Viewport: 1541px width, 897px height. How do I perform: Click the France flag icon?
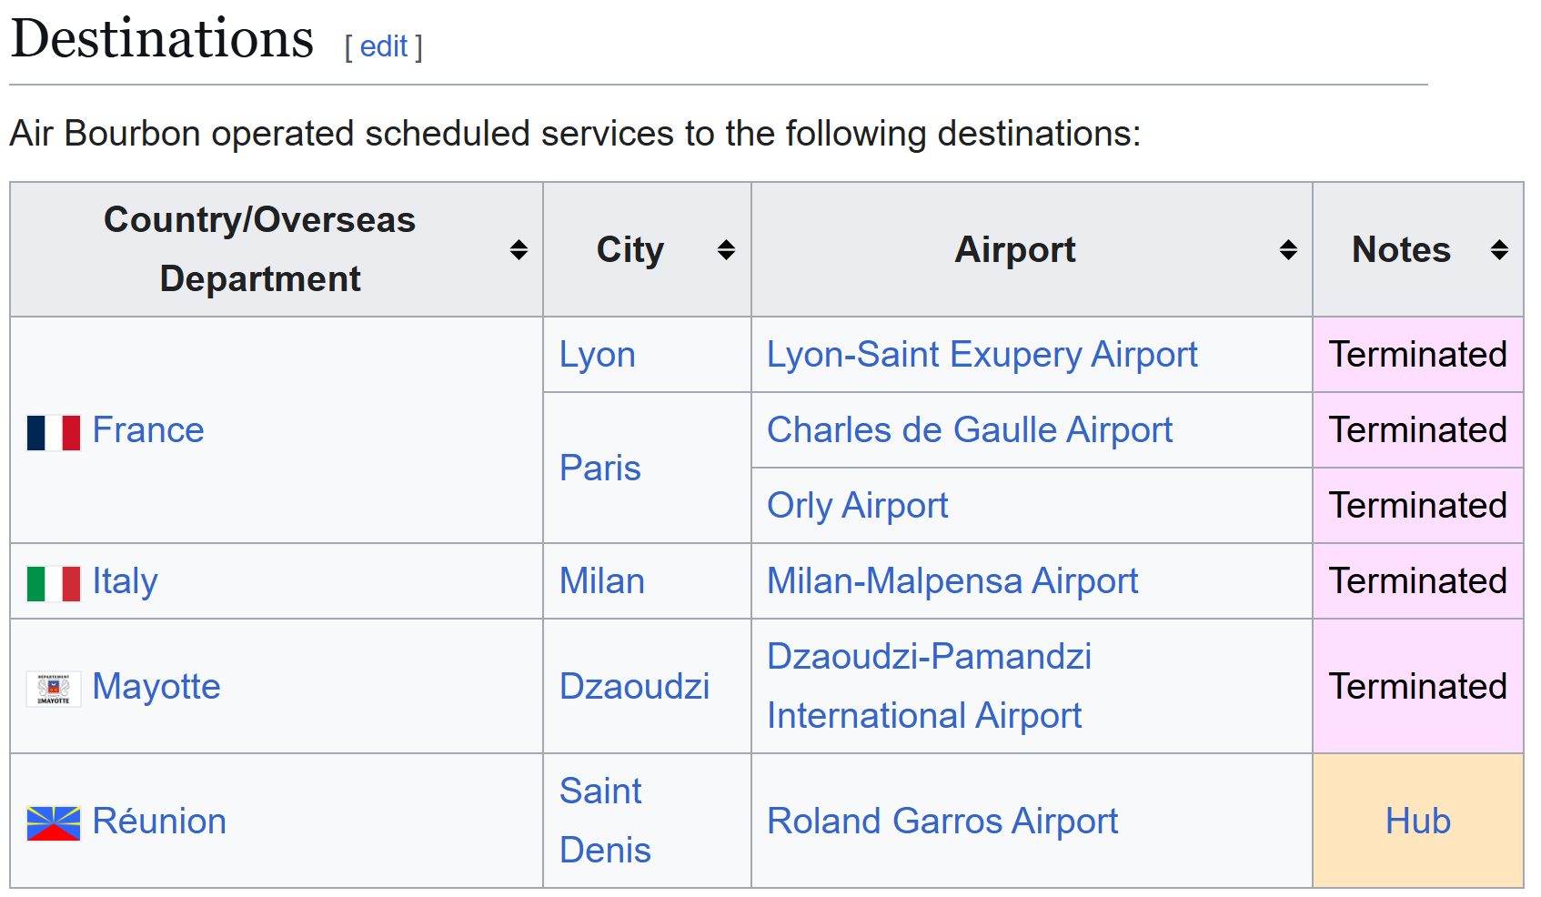pos(54,432)
